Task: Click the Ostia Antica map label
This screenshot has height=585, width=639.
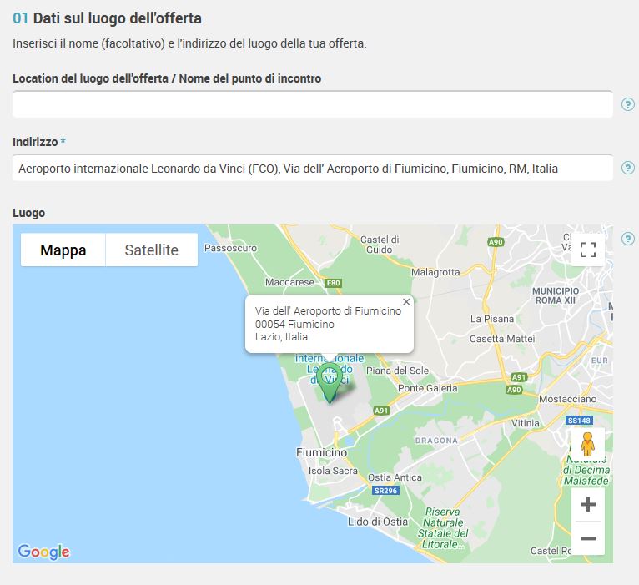Action: [x=395, y=477]
